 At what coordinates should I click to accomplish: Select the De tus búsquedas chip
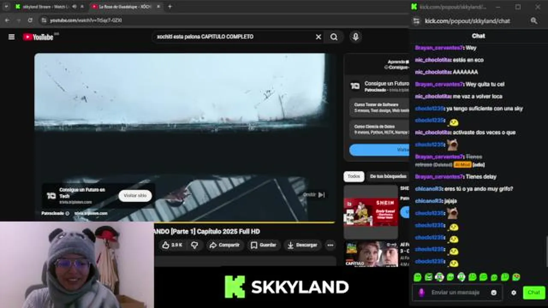[388, 176]
